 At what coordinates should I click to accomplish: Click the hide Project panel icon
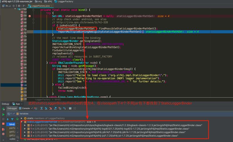[24, 6]
